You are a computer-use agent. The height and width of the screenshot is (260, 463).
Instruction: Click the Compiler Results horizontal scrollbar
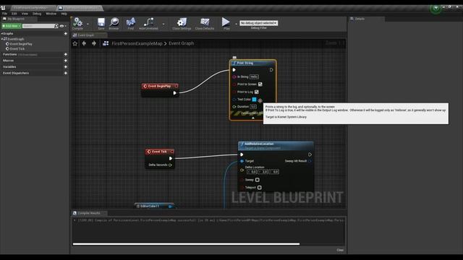(x=186, y=244)
